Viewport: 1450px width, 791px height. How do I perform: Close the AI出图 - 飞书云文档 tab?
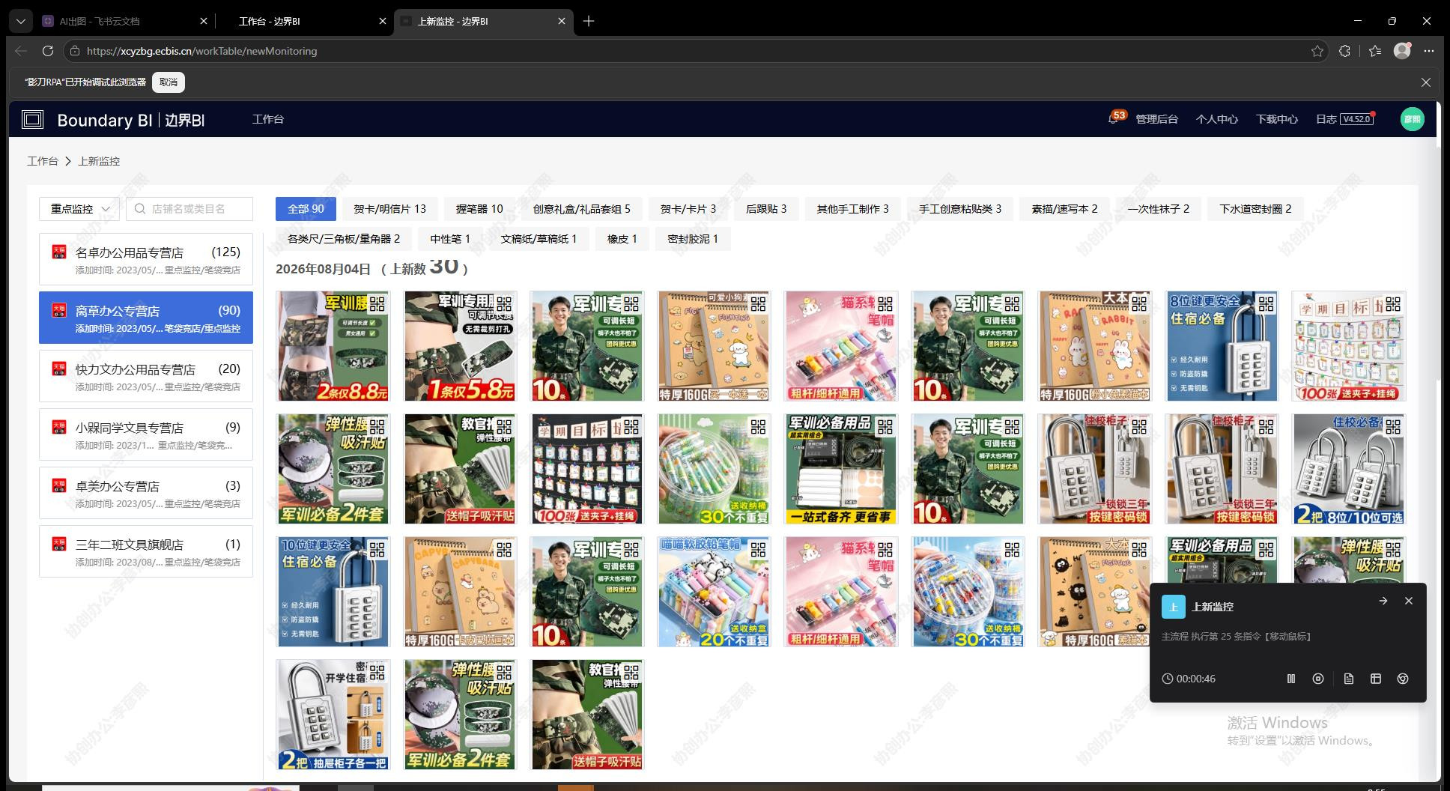click(204, 22)
